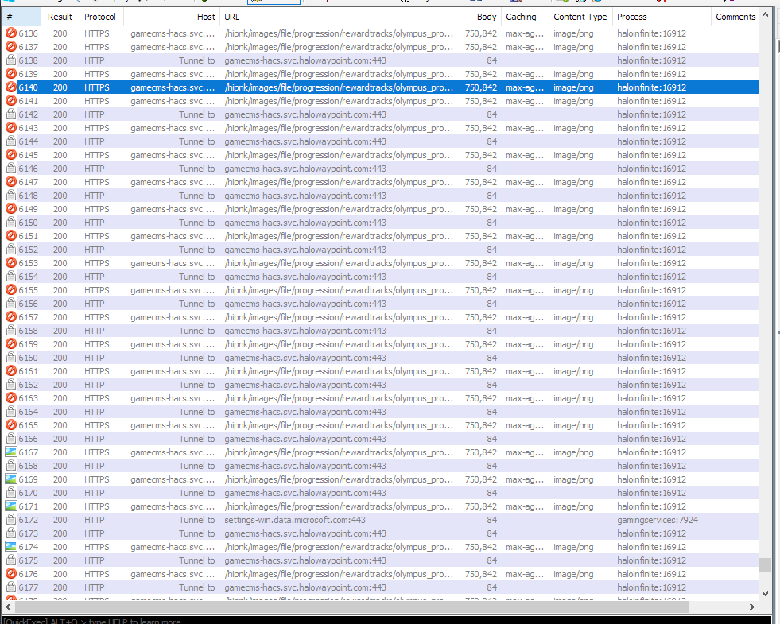Click the Comments column header
The image size is (780, 624).
(x=735, y=17)
